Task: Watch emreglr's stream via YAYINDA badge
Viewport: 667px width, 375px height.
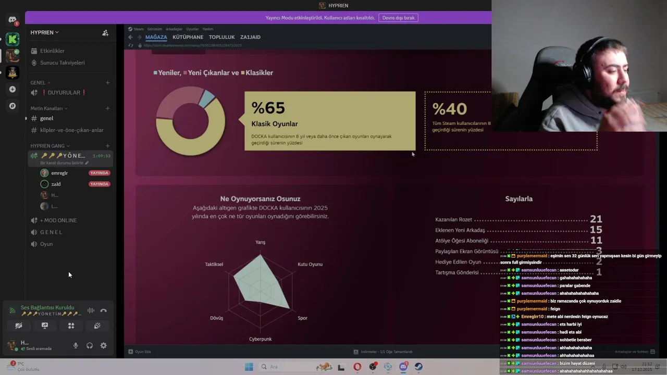Action: pos(100,173)
